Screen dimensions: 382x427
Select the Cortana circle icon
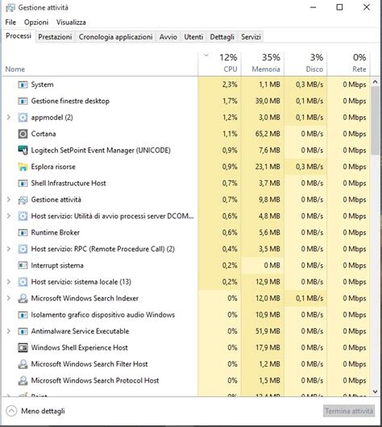(x=23, y=134)
